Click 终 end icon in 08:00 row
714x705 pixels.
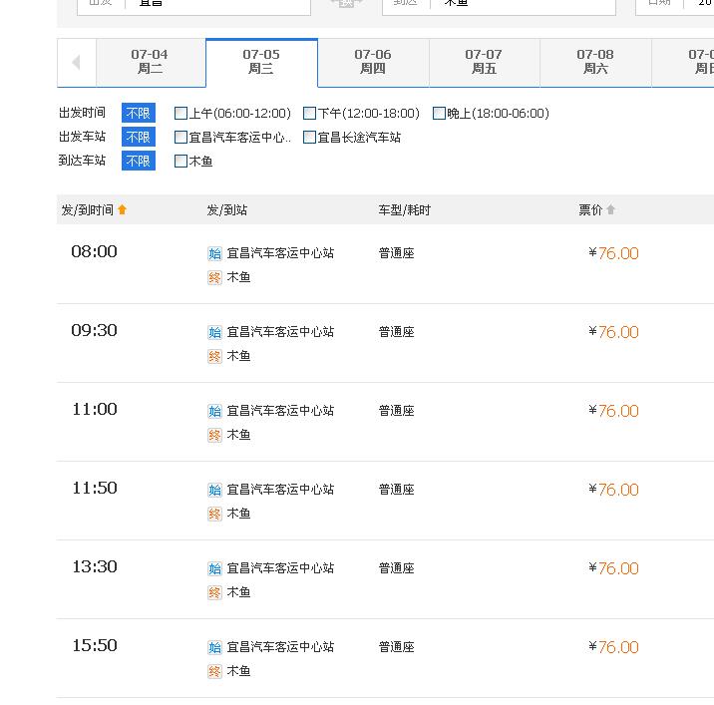214,277
